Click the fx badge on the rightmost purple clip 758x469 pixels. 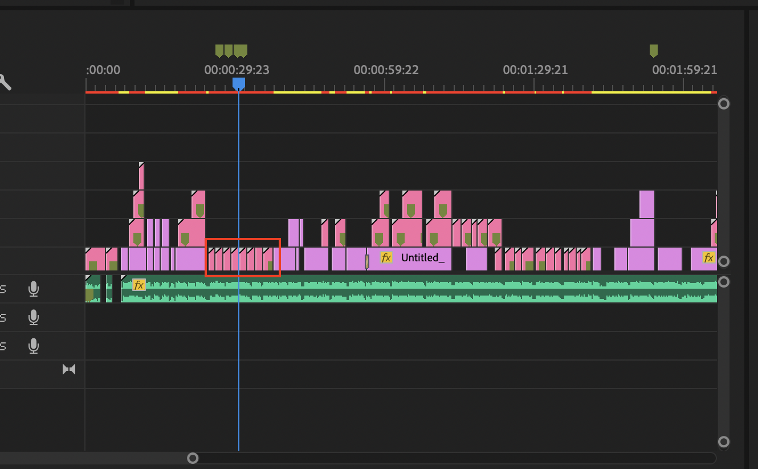pos(708,258)
